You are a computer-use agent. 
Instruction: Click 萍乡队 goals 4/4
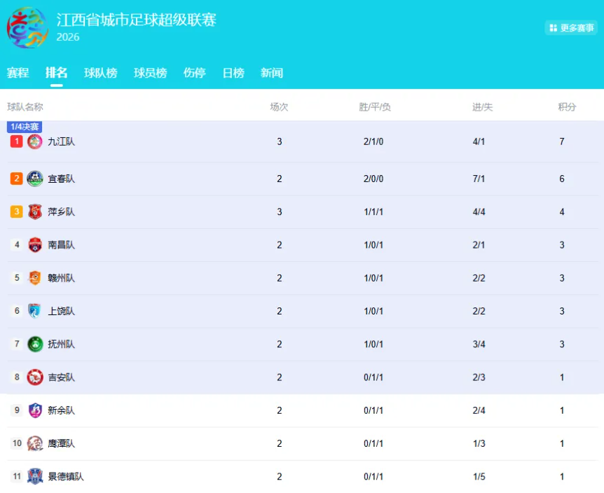click(479, 211)
